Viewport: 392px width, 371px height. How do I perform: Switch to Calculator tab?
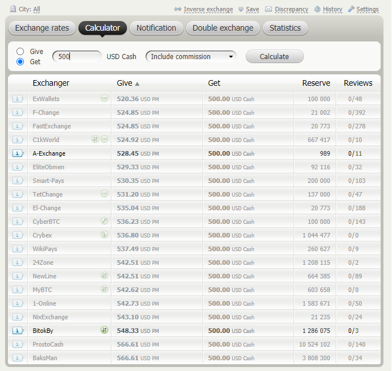click(102, 28)
